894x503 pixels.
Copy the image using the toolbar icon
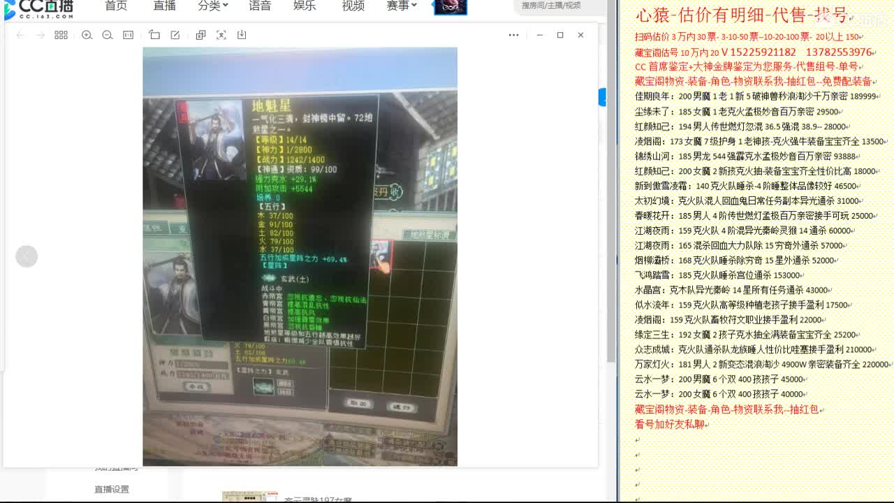coord(200,35)
